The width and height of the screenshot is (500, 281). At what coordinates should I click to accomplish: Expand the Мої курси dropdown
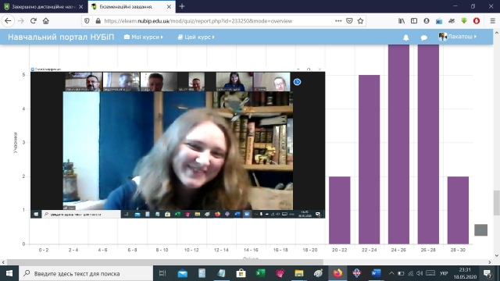[x=144, y=37]
